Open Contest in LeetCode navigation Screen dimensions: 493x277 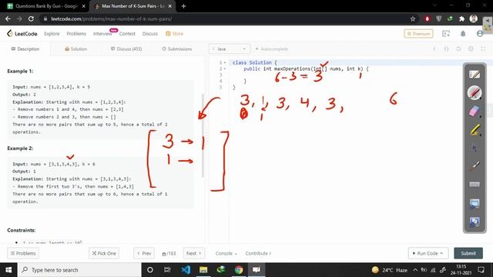tap(127, 34)
